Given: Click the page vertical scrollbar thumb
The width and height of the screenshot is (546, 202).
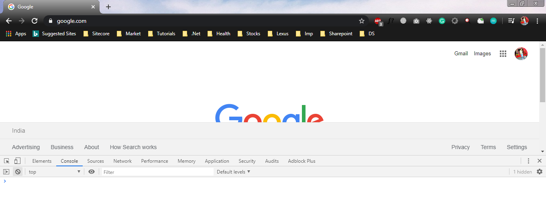Looking at the screenshot, I should pyautogui.click(x=542, y=75).
